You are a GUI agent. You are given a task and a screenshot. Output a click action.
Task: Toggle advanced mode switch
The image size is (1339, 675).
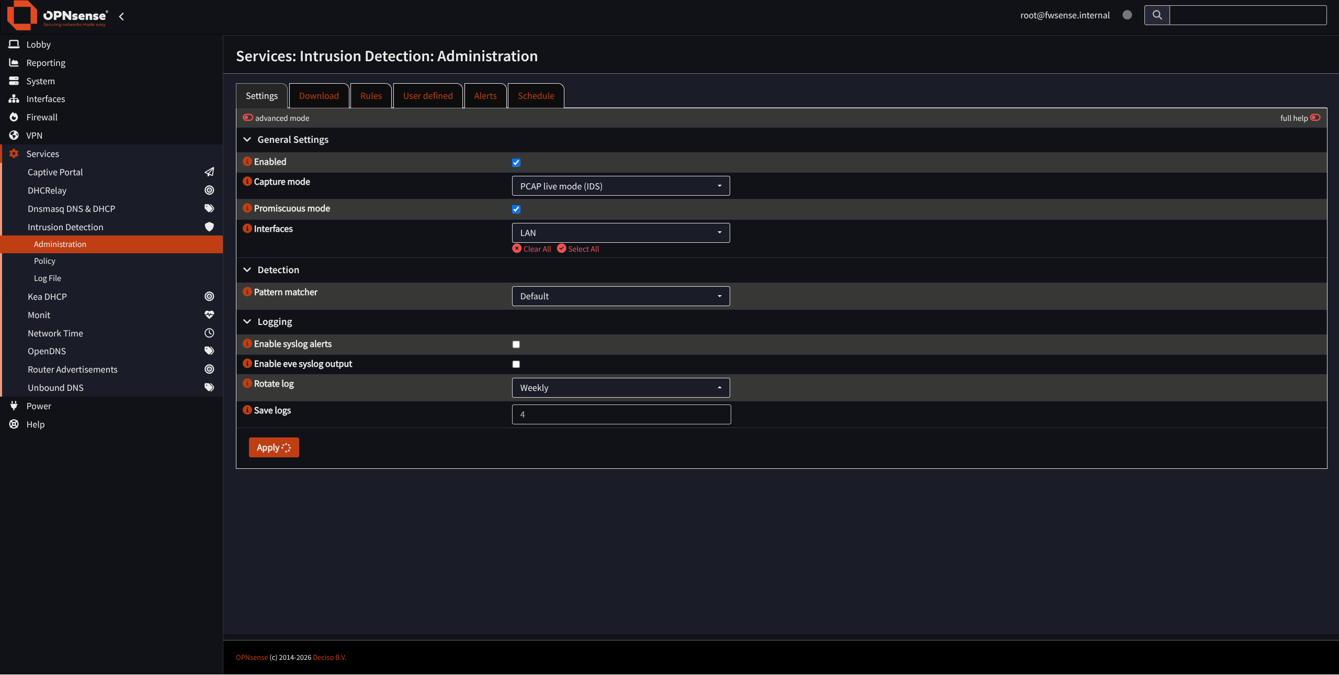pos(248,118)
